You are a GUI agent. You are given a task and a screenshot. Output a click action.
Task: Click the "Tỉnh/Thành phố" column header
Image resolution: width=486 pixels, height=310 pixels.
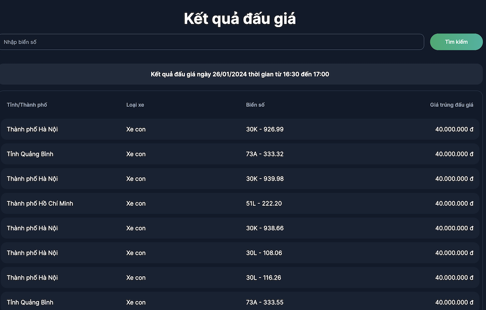(x=27, y=105)
